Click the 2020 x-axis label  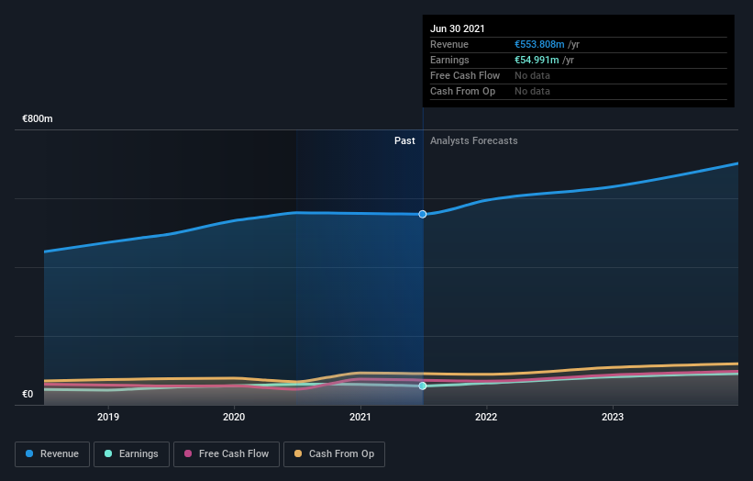point(234,417)
